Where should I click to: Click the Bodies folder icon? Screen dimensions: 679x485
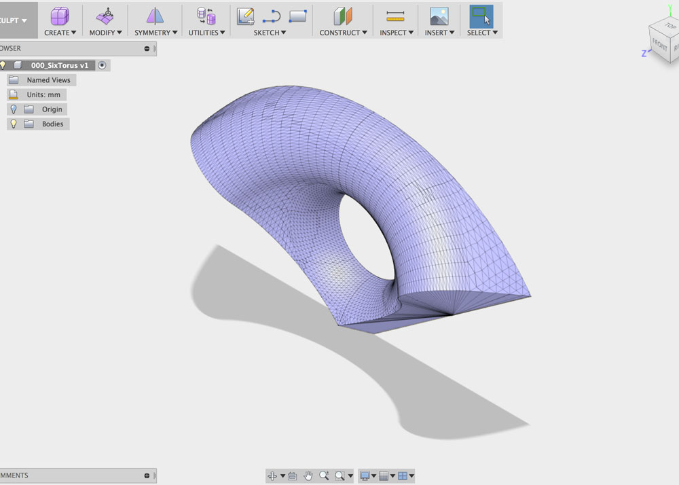(x=29, y=124)
